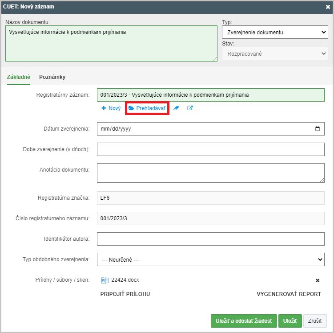Remove the 22424.docx attachment with the X
The image size is (334, 333).
coord(318,280)
